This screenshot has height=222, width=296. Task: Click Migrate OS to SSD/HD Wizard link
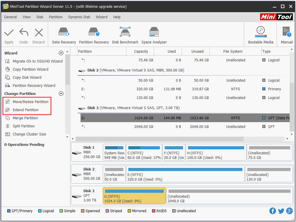coord(38,61)
